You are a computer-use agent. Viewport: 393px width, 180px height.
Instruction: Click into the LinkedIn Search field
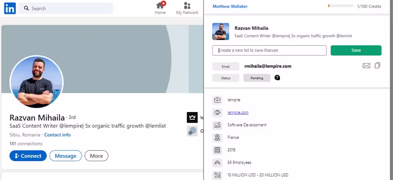[x=66, y=8]
